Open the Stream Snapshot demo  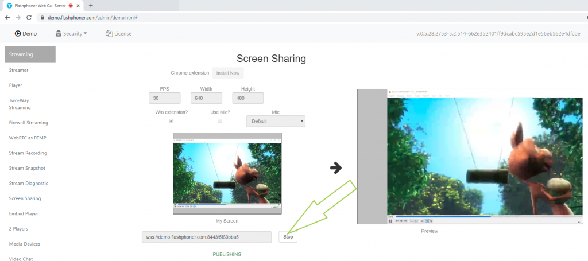27,168
